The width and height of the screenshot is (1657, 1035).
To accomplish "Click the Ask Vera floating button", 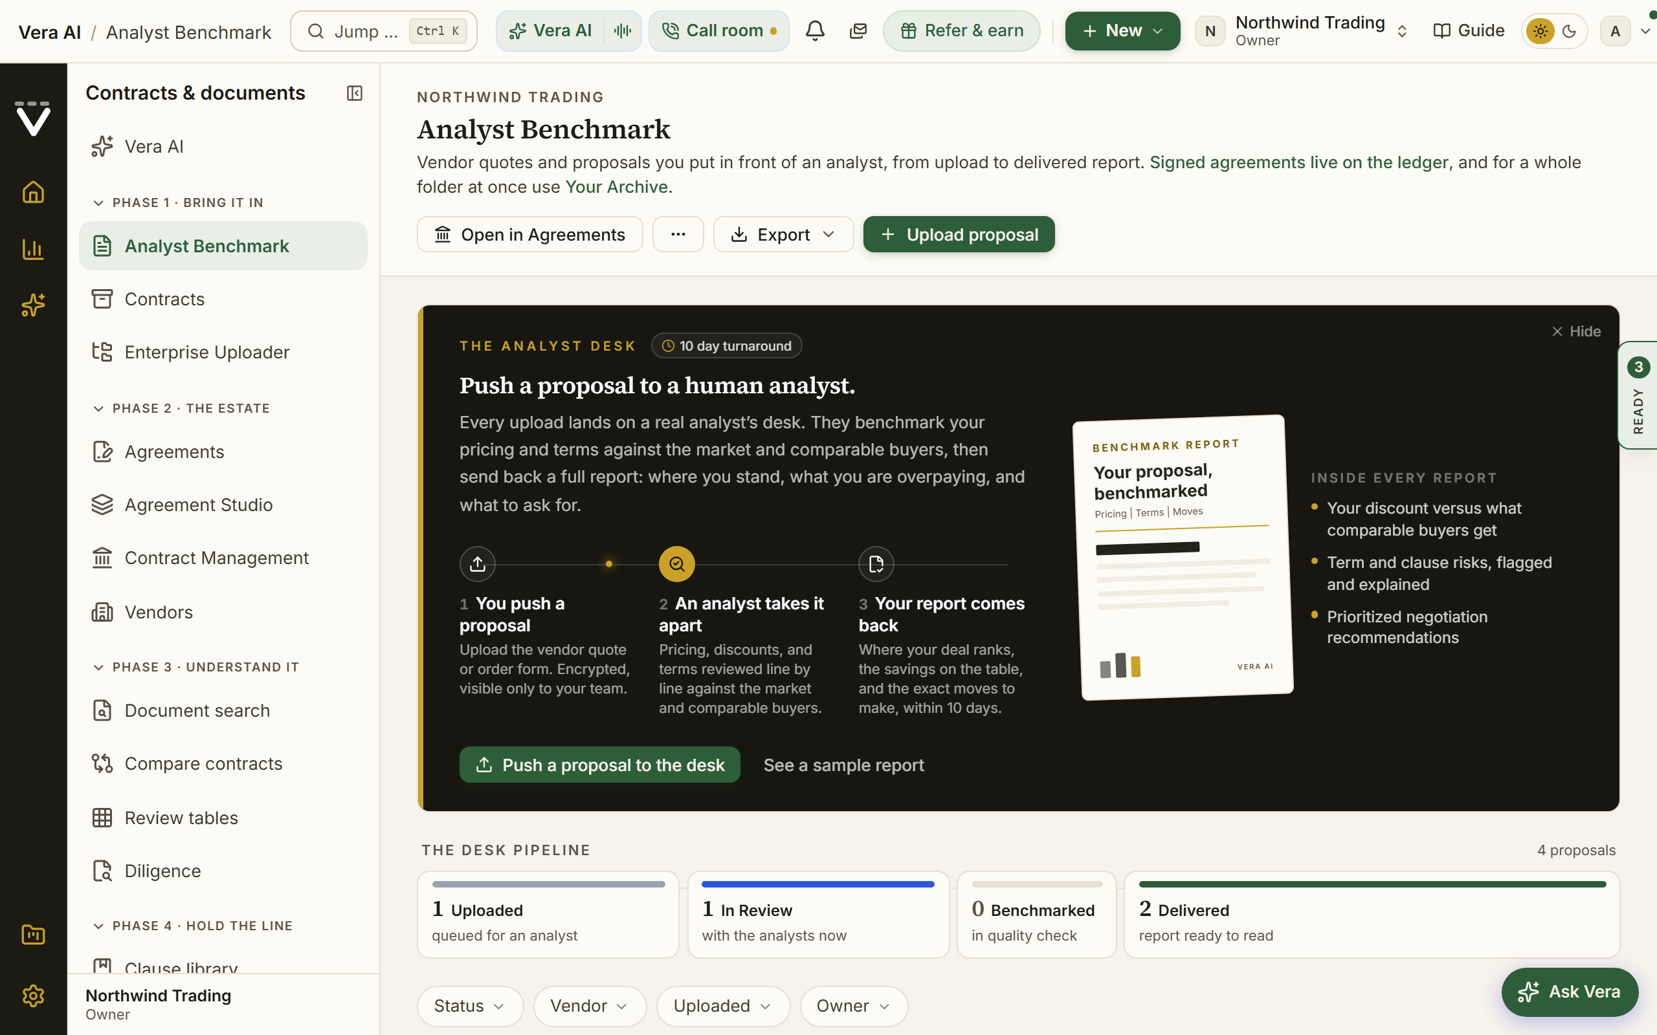I will tap(1570, 992).
